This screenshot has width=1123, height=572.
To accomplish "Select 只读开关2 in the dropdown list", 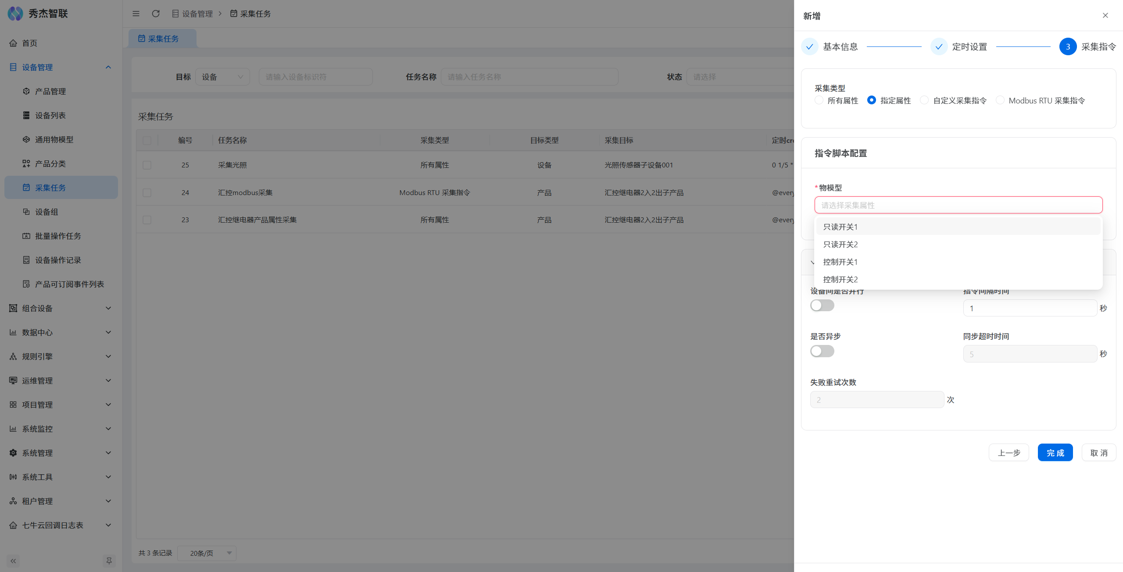I will (840, 244).
